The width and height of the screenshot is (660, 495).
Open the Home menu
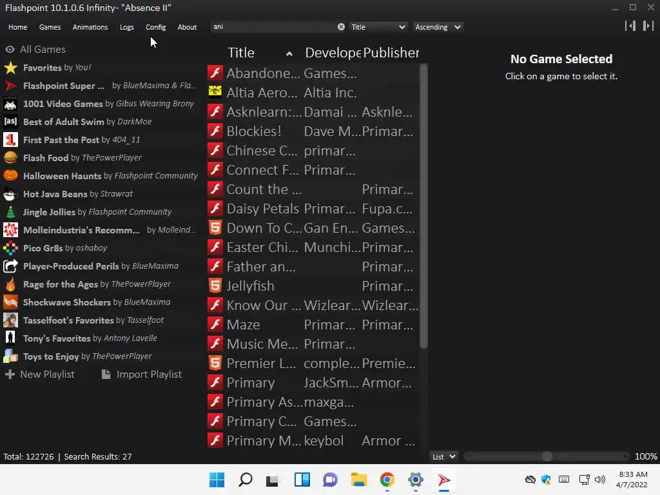pos(17,27)
